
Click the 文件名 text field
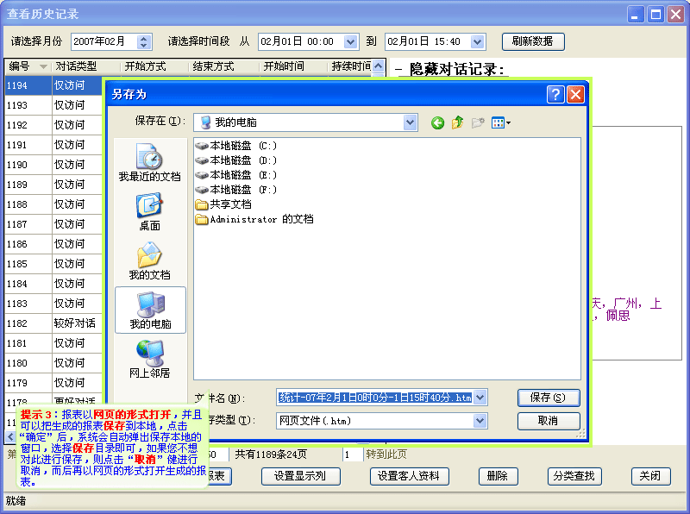374,398
